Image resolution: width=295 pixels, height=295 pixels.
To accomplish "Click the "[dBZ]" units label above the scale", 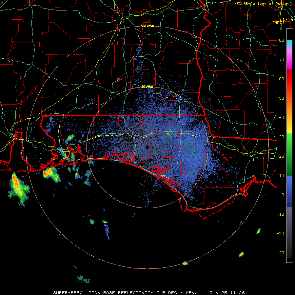I will (x=278, y=23).
